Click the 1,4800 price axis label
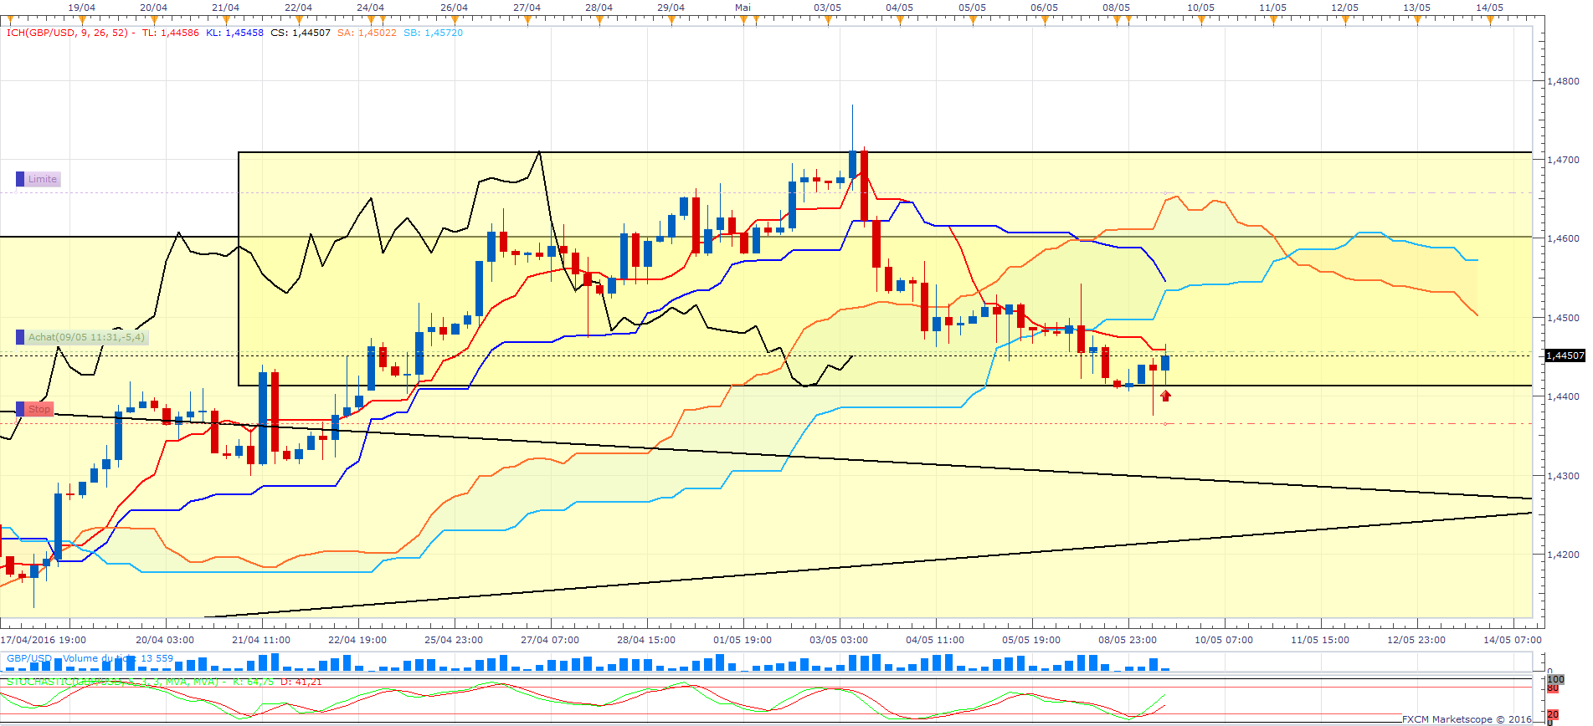The image size is (1593, 726). click(1563, 81)
